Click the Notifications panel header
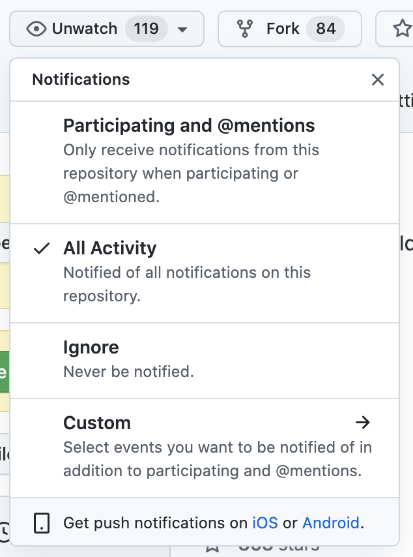The width and height of the screenshot is (413, 557). pyautogui.click(x=81, y=80)
